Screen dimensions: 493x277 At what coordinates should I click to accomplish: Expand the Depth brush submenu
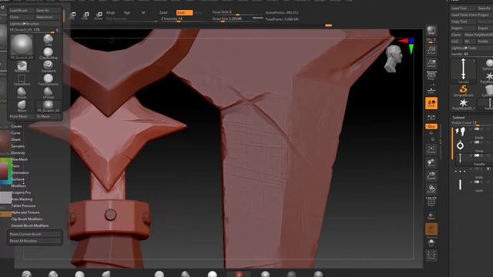[x=16, y=139]
